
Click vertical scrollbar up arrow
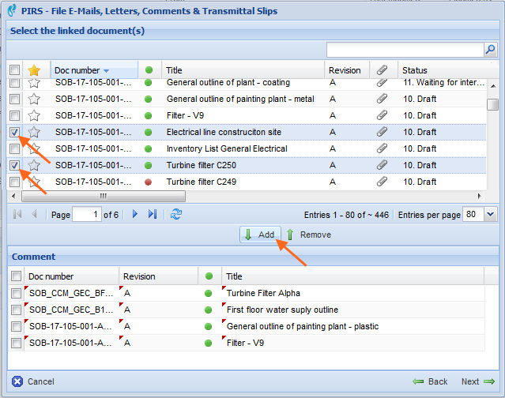(x=493, y=86)
